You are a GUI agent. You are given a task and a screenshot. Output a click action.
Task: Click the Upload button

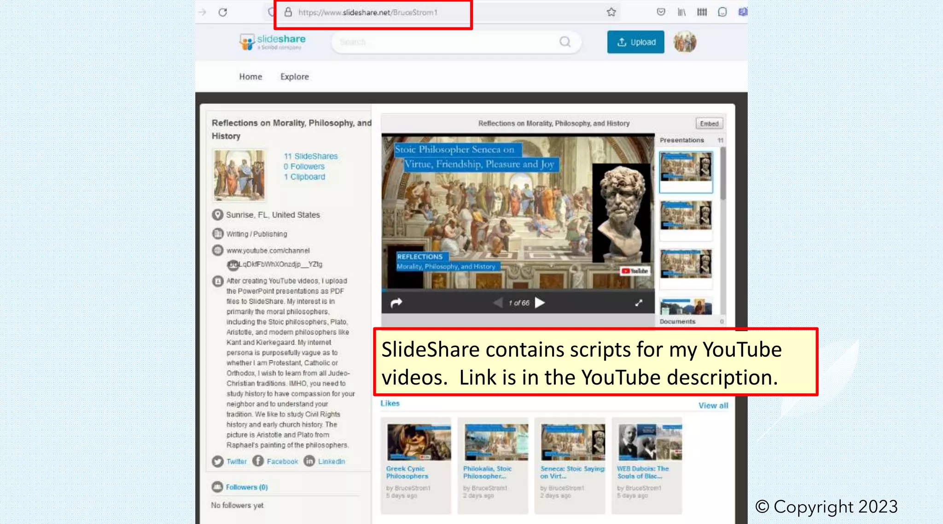point(635,42)
